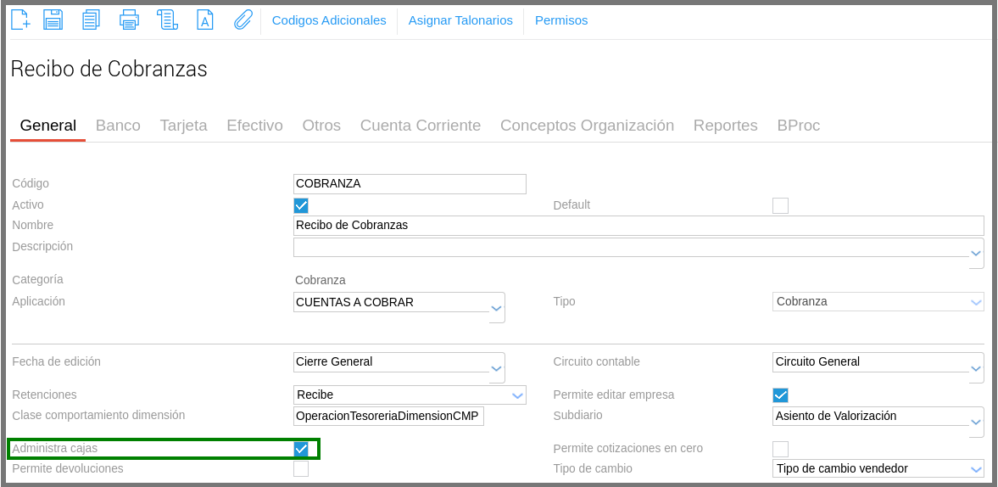Image resolution: width=998 pixels, height=487 pixels.
Task: Click the Nombre input field
Action: [x=638, y=226]
